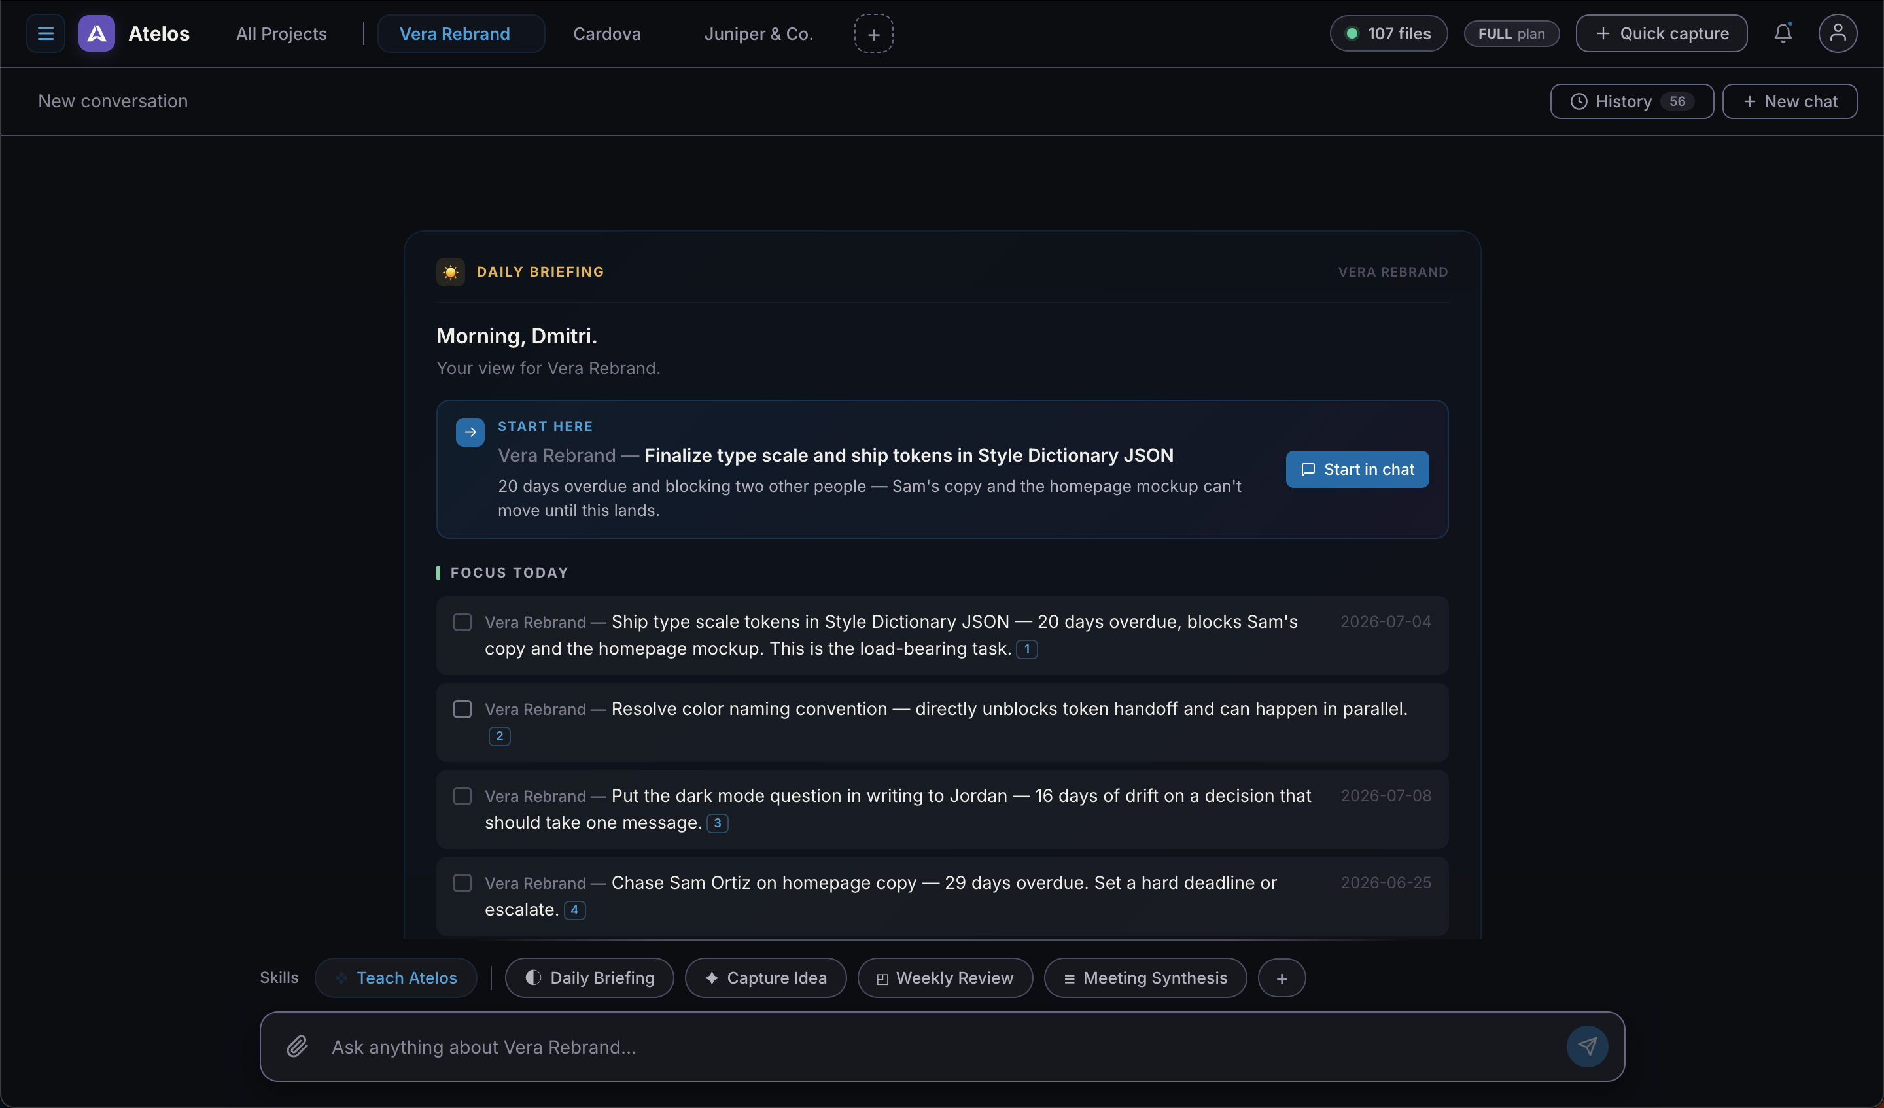Screen dimensions: 1884x1108
Task: Open the hamburger sidebar menu
Action: 46,33
